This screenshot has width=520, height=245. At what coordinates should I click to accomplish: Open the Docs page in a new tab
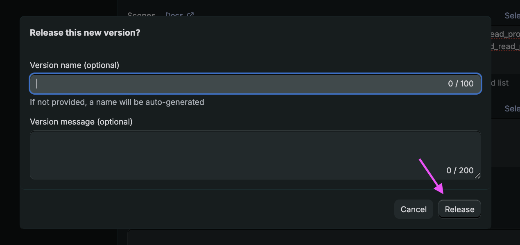pos(174,15)
